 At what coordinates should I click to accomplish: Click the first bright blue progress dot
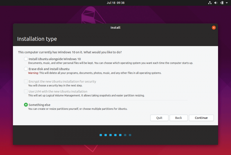coord(101,135)
